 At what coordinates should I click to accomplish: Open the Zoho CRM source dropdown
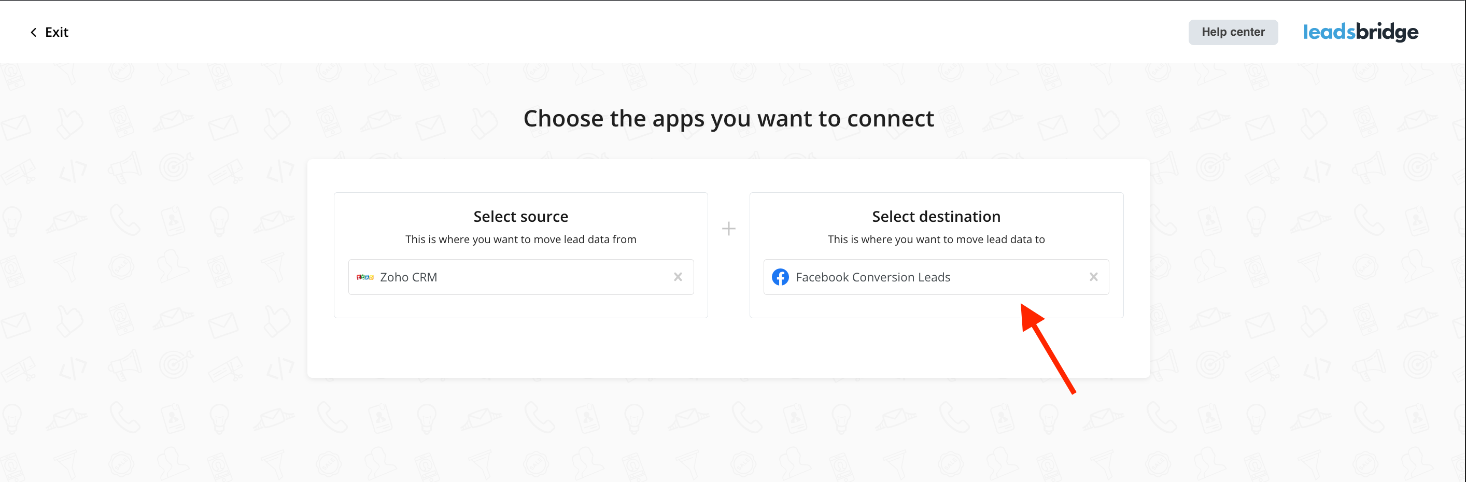pyautogui.click(x=521, y=277)
